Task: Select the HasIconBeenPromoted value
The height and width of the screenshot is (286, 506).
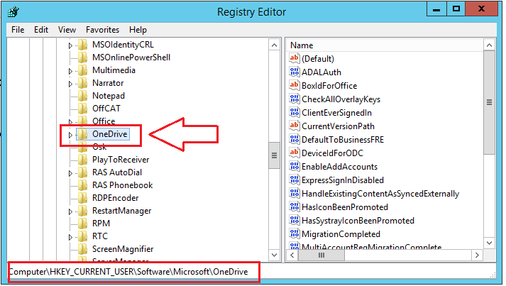Action: tap(345, 207)
